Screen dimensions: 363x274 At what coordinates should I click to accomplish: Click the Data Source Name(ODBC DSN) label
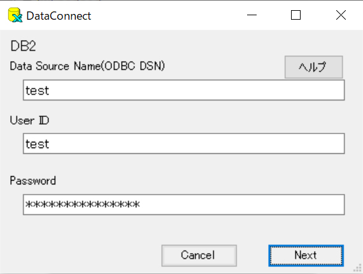(87, 66)
